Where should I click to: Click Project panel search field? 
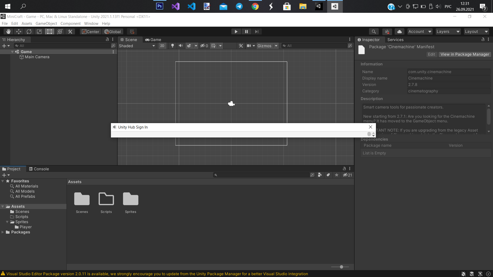(x=262, y=175)
